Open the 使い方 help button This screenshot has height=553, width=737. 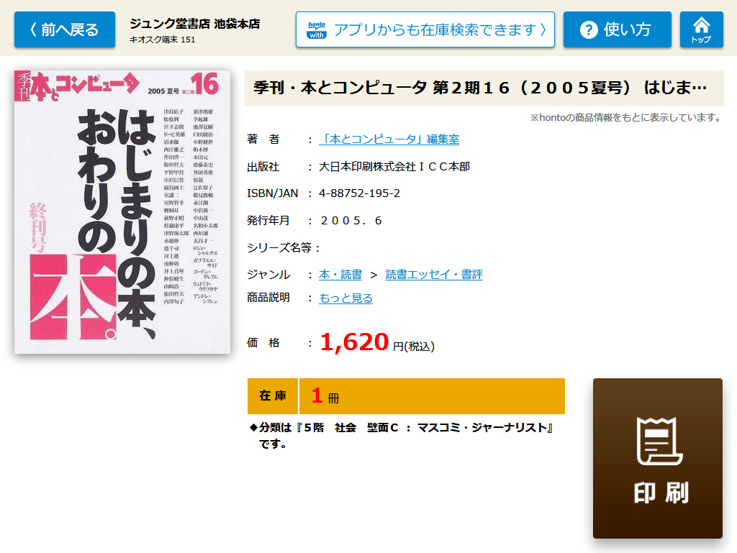tap(617, 29)
